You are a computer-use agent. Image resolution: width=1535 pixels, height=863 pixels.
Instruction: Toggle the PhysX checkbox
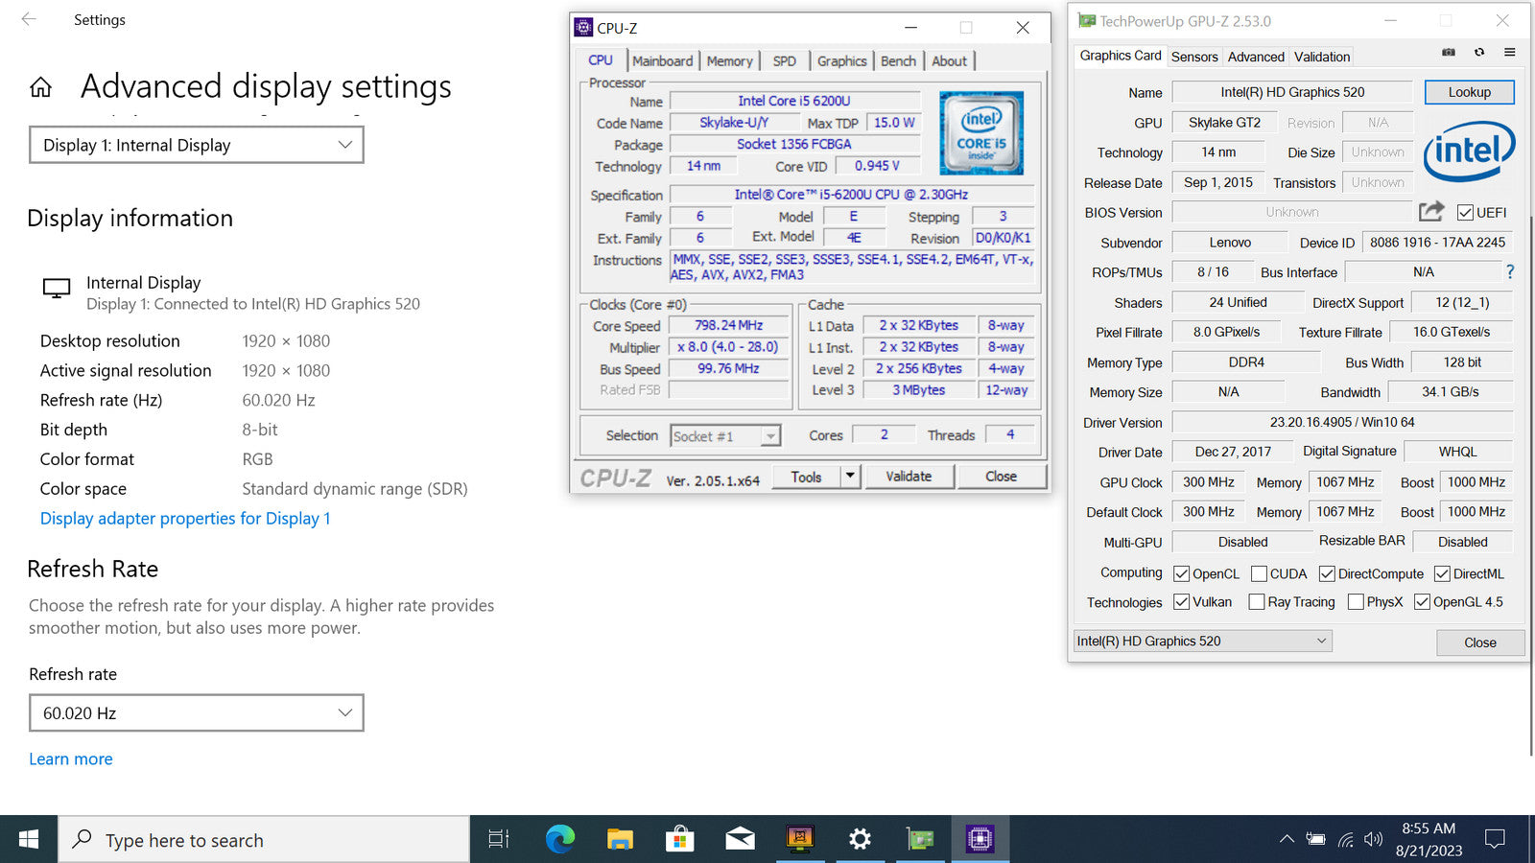[x=1356, y=602]
